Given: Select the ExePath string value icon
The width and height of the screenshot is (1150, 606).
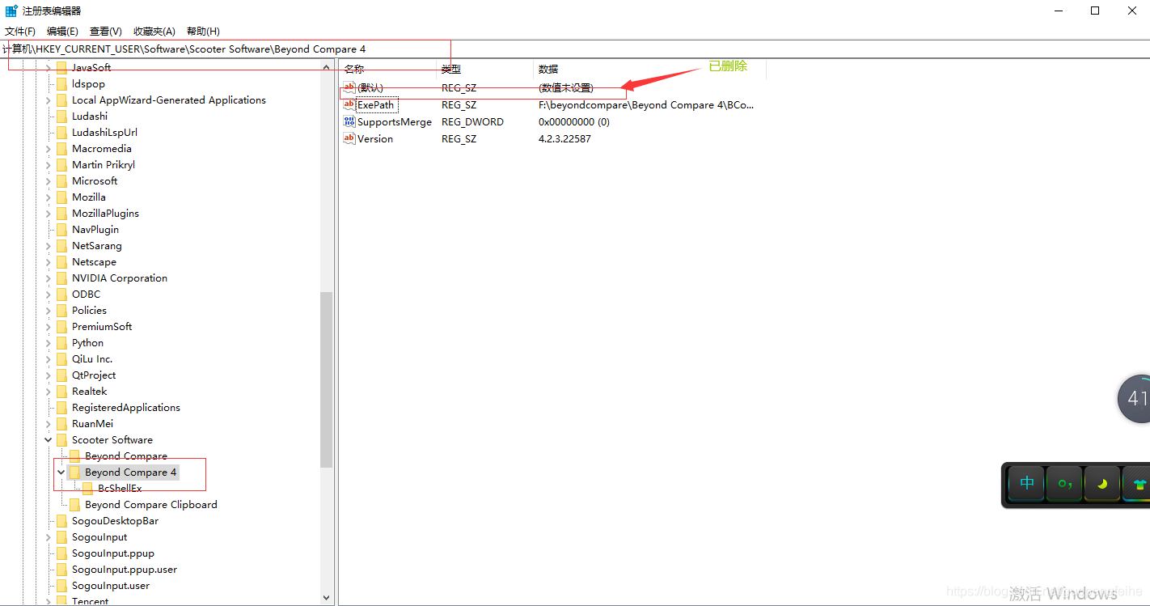Looking at the screenshot, I should pyautogui.click(x=349, y=105).
